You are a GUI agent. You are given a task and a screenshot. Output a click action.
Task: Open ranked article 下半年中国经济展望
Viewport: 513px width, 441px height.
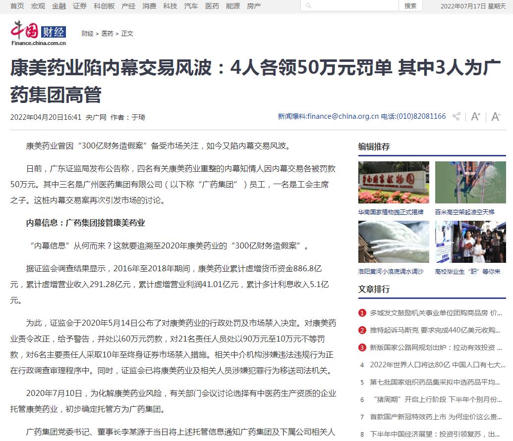click(x=435, y=434)
